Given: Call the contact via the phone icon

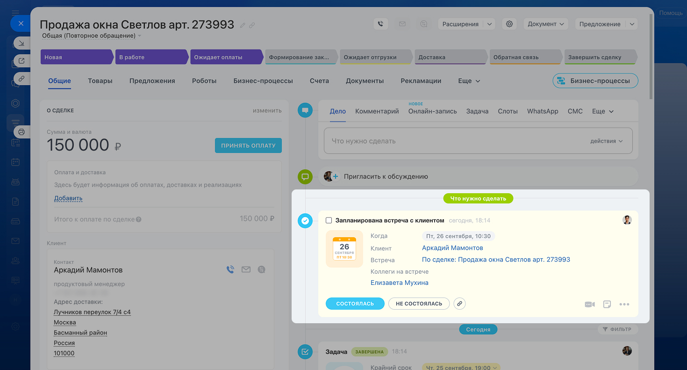Looking at the screenshot, I should (x=230, y=269).
